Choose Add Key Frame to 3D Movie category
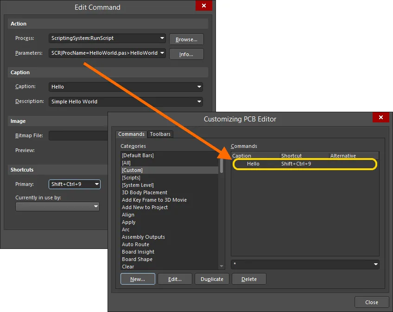This screenshot has width=393, height=312. coord(170,200)
